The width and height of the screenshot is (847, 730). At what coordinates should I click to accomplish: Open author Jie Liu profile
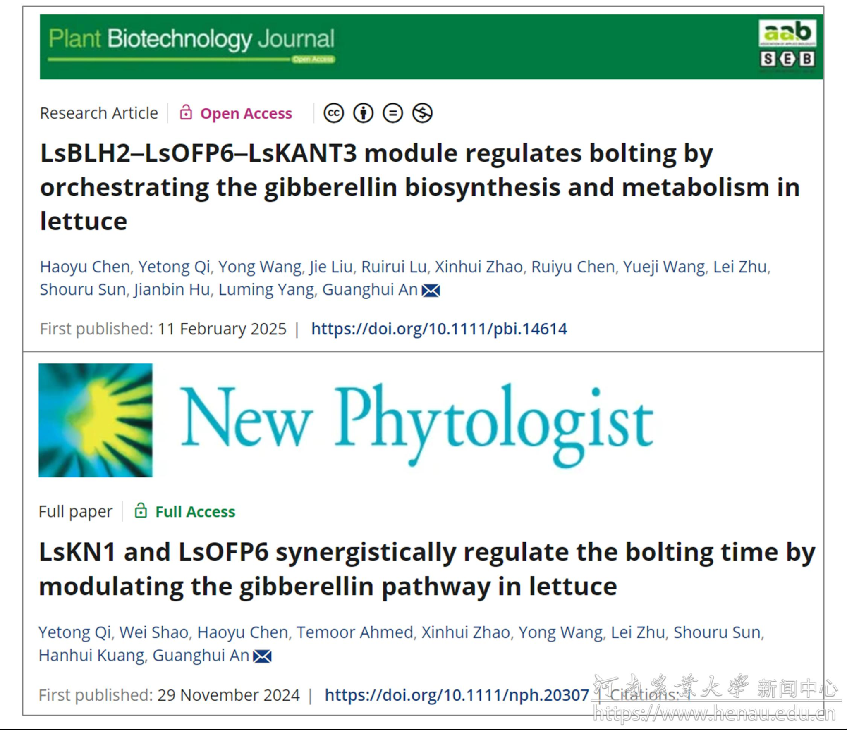coord(331,267)
